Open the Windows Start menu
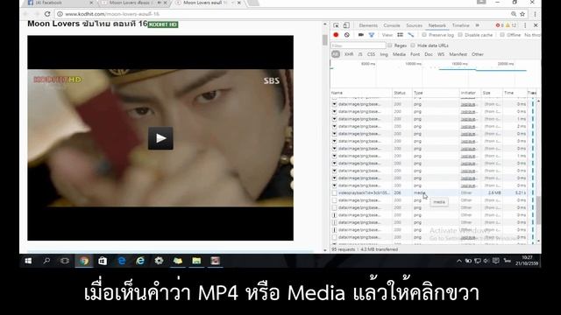 (28, 261)
